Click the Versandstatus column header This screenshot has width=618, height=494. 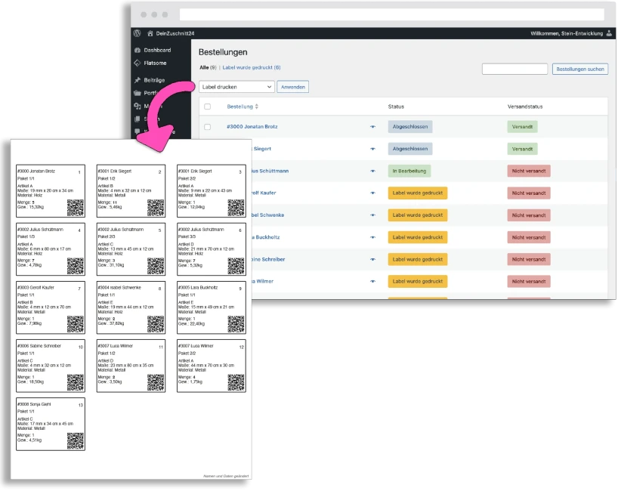pos(525,107)
